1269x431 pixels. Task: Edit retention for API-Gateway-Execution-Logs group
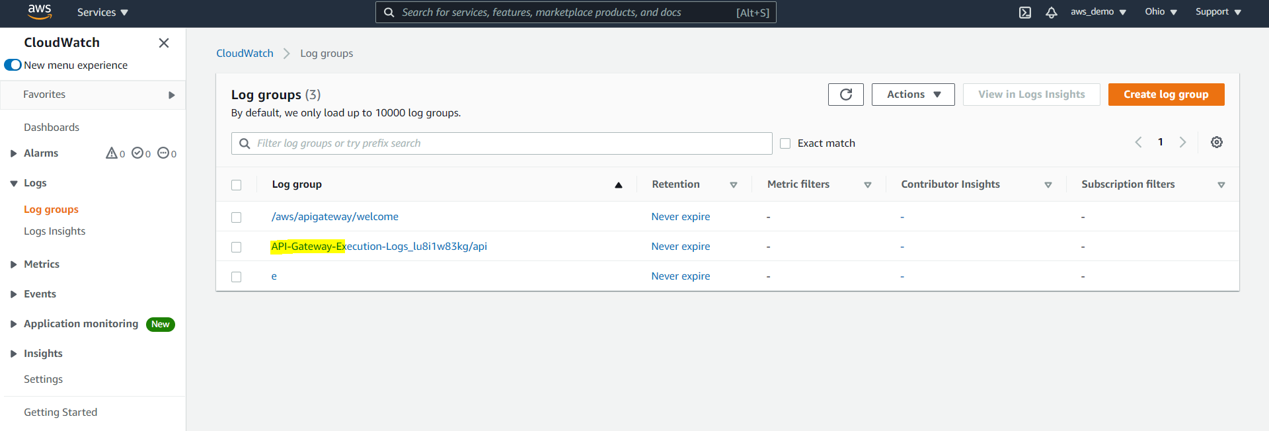tap(681, 247)
